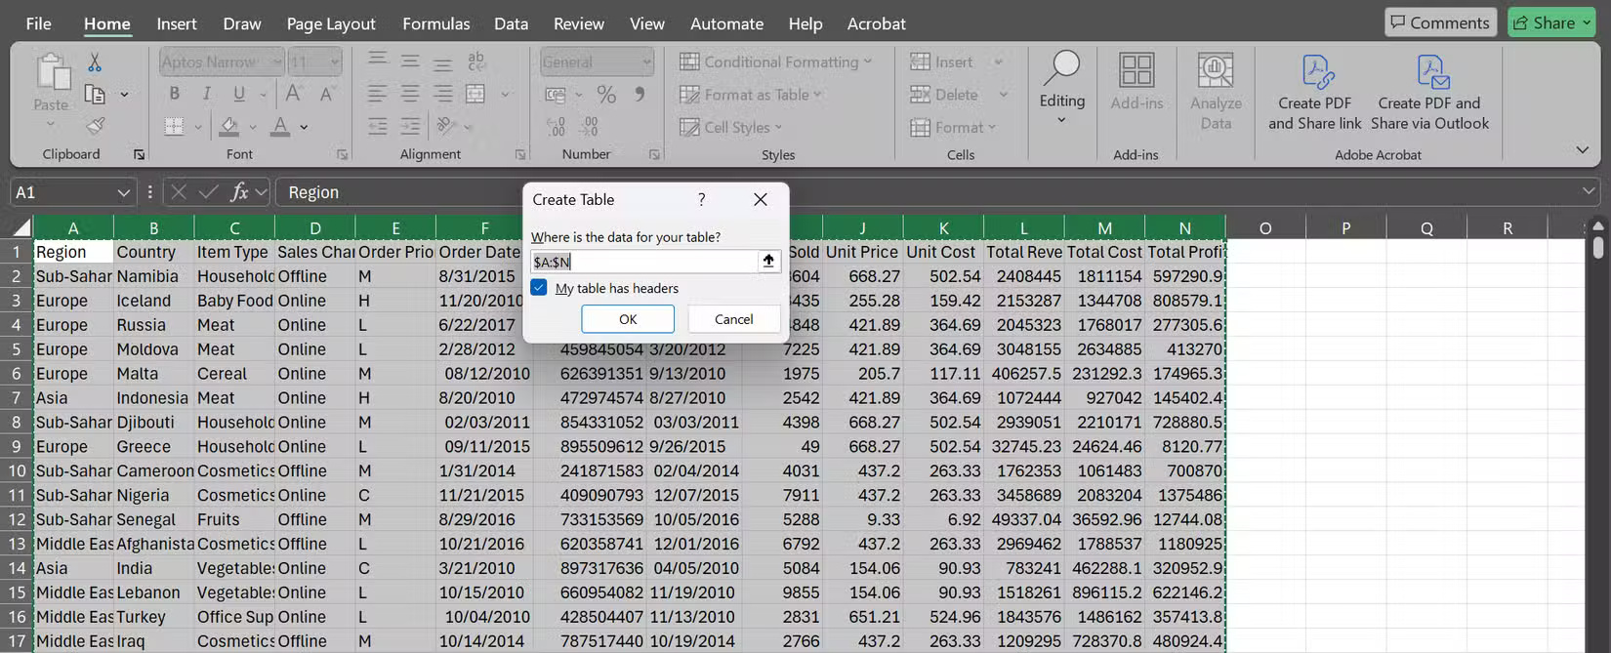Click OK in Create Table dialog
1611x653 pixels.
click(627, 319)
